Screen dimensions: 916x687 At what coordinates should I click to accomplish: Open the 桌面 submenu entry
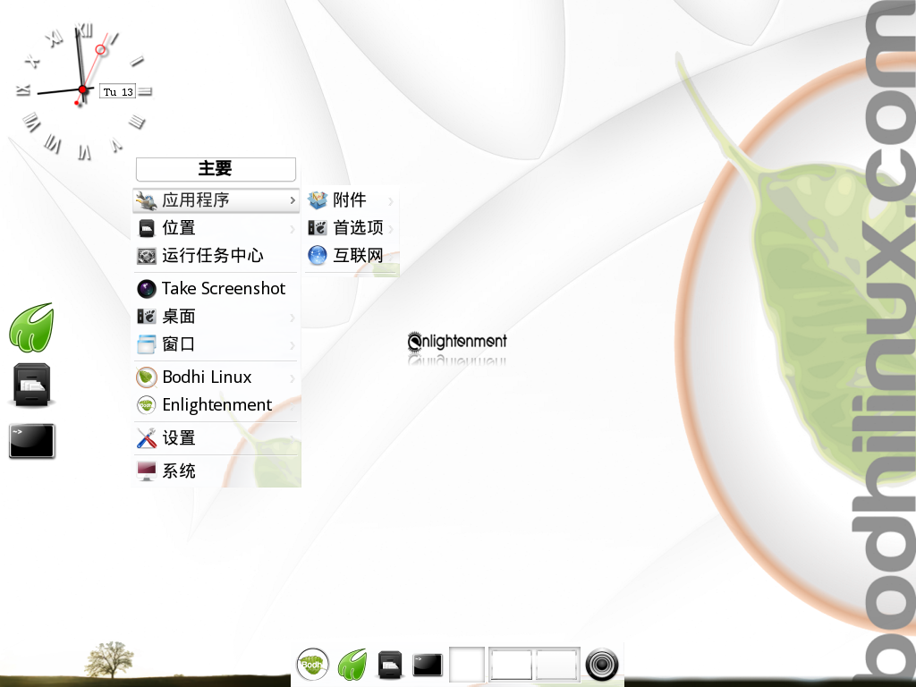(216, 316)
